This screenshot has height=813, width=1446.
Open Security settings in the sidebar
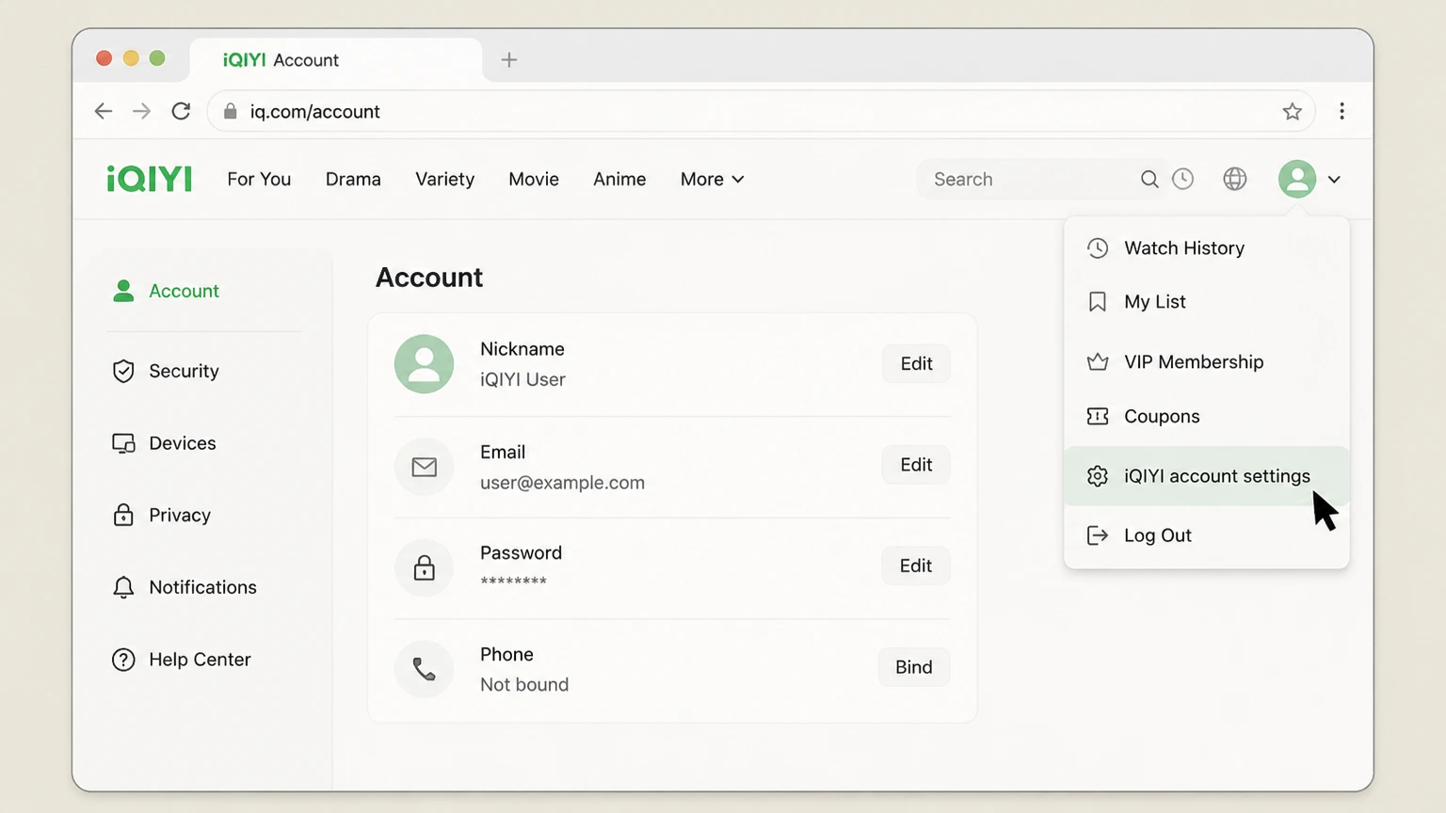click(x=166, y=371)
